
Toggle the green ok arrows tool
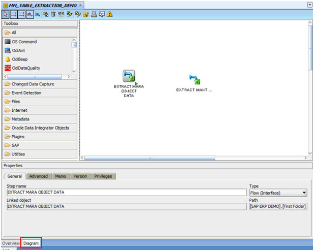[x=14, y=14]
